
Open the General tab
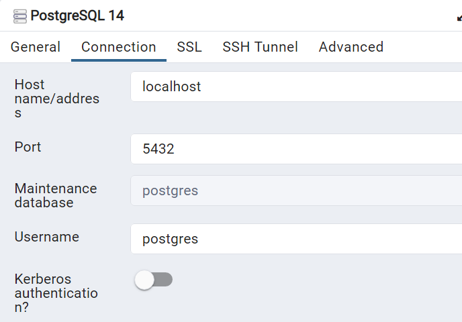pos(36,47)
